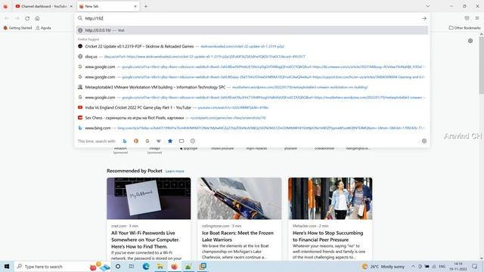The height and width of the screenshot is (272, 484).
Task: Open the Pocket save shield icon
Action: [467, 18]
